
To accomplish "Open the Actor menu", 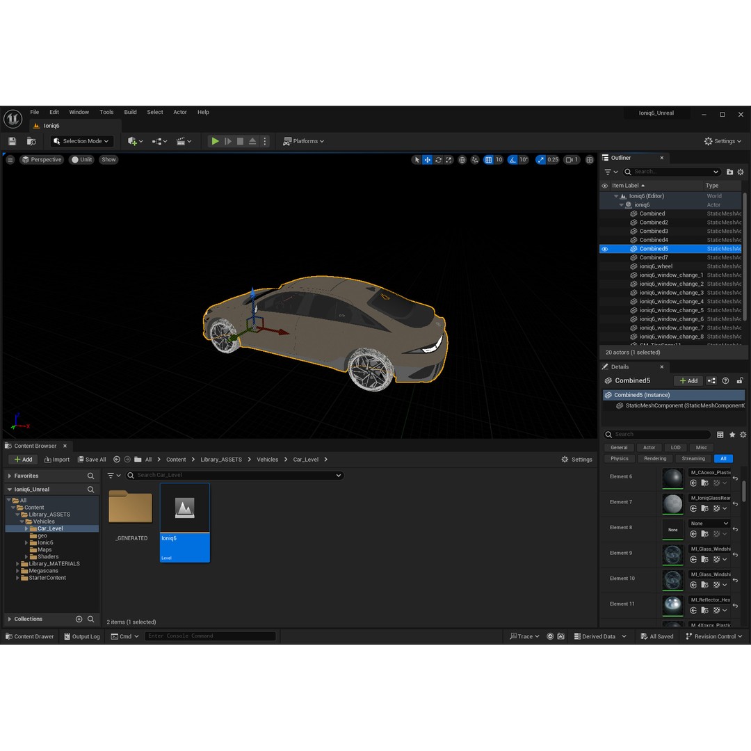I will pyautogui.click(x=180, y=112).
